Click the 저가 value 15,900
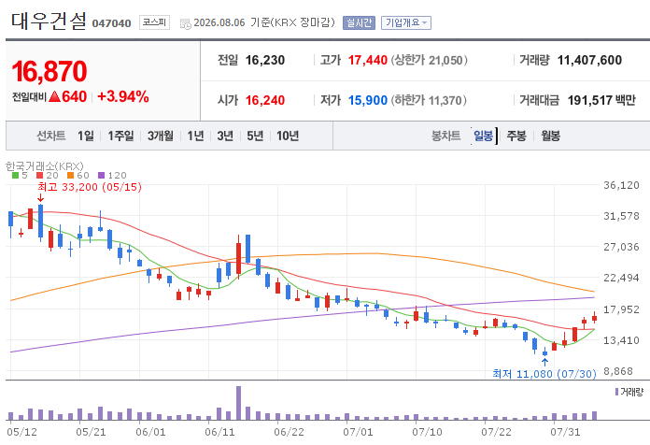The width and height of the screenshot is (650, 445). point(368,100)
